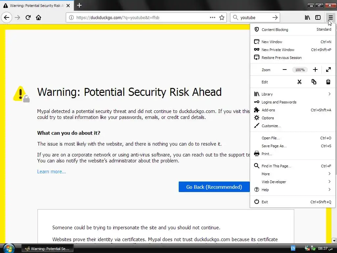Cut using the scissors icon
This screenshot has width=337, height=253.
pos(299,82)
